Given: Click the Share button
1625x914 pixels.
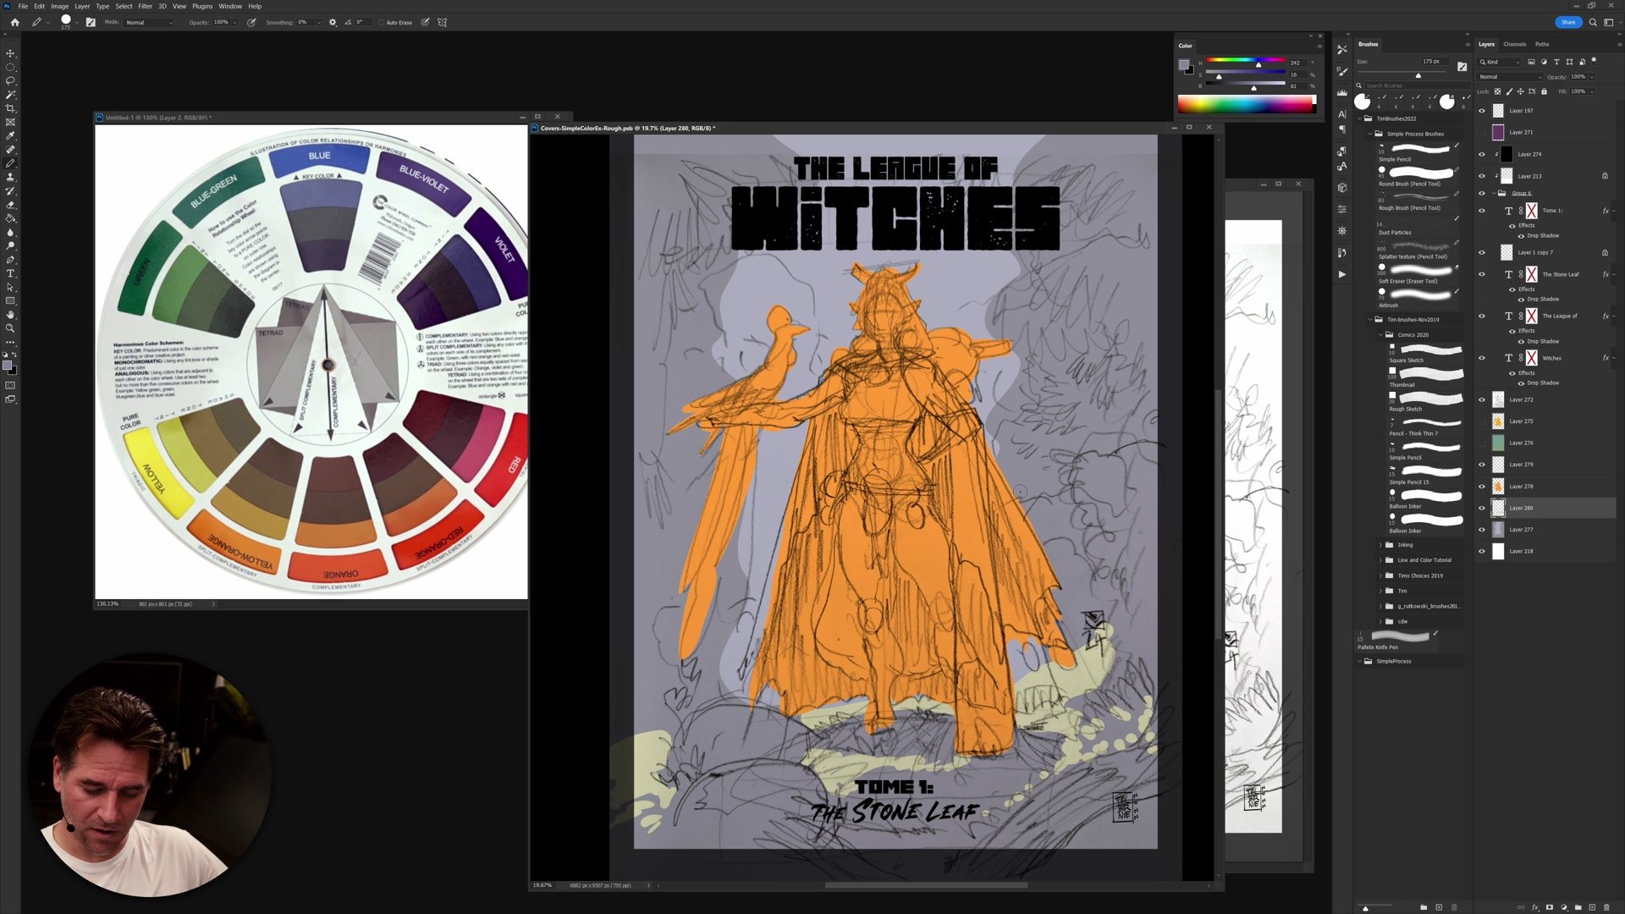Looking at the screenshot, I should pos(1567,23).
